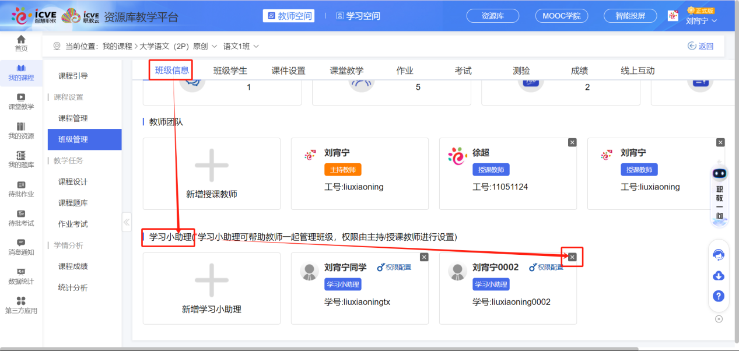739x351 pixels.
Task: Select the 课堂教学 sidebar icon
Action: [21, 102]
